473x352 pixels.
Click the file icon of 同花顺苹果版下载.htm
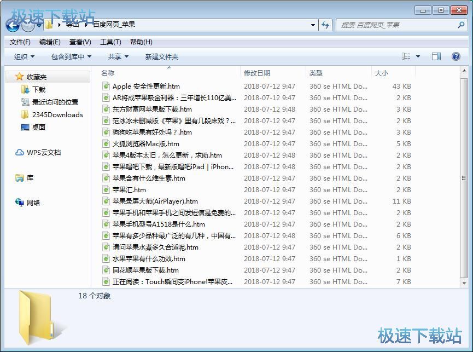click(106, 270)
